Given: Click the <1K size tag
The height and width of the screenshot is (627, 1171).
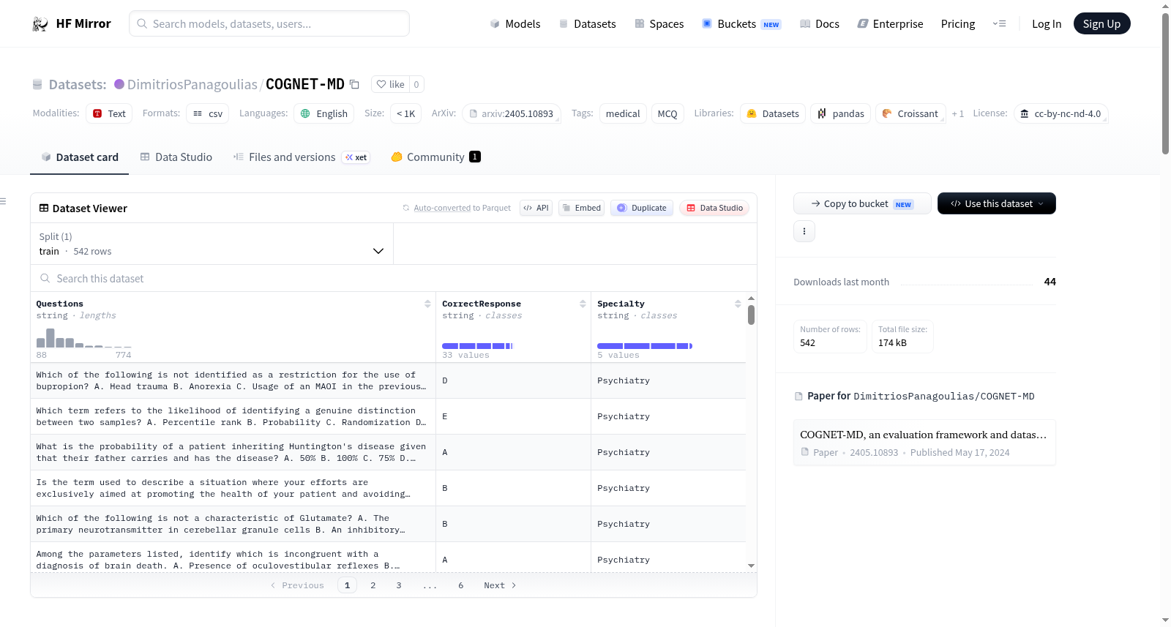Looking at the screenshot, I should [x=405, y=113].
